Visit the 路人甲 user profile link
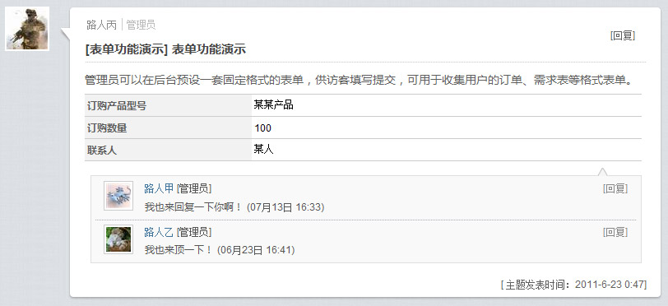Screen dimensions: 668x306 (159, 188)
